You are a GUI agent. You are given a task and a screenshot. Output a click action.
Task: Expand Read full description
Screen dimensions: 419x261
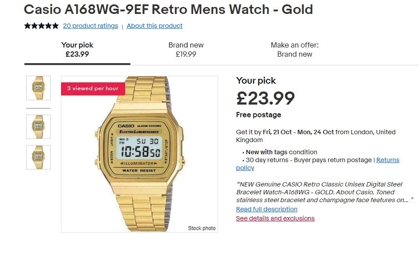point(266,209)
